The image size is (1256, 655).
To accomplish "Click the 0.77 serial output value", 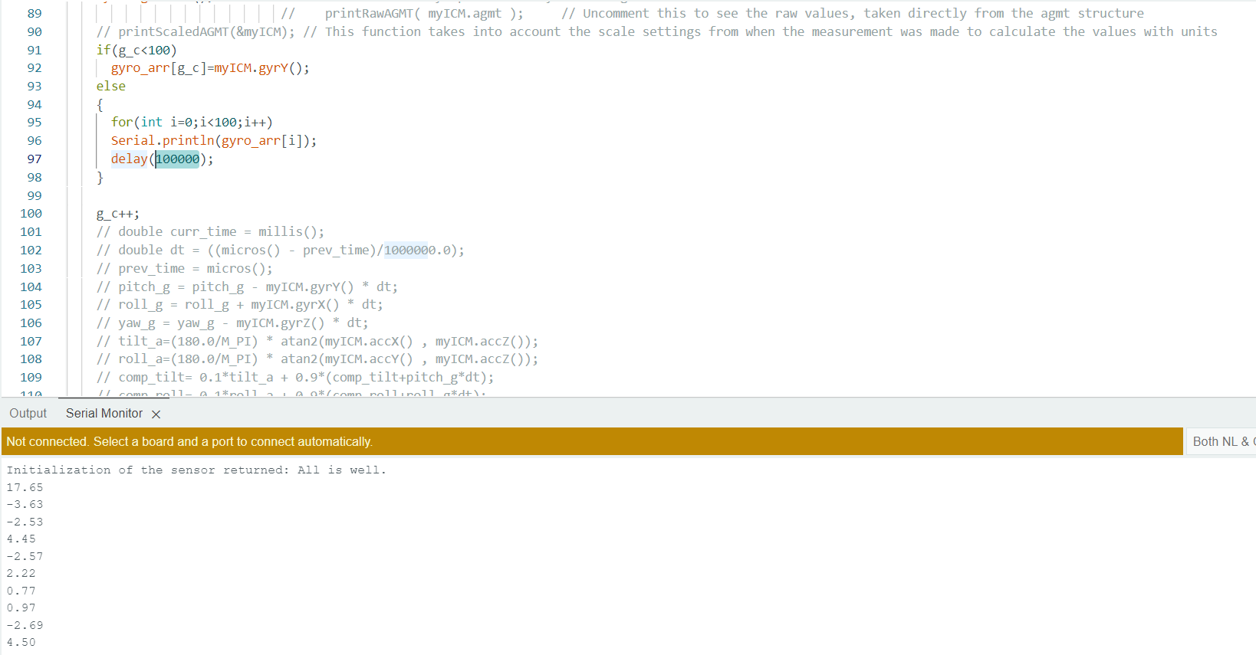I will pyautogui.click(x=21, y=591).
